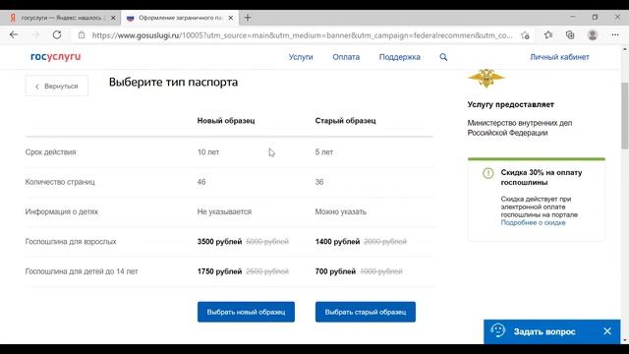Click the Не указывается cell

(x=224, y=211)
